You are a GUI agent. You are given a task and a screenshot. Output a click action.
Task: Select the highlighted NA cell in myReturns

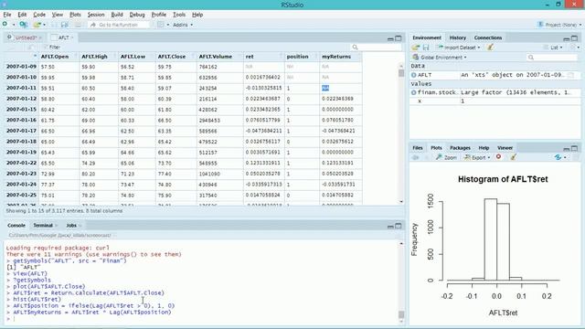(x=325, y=88)
